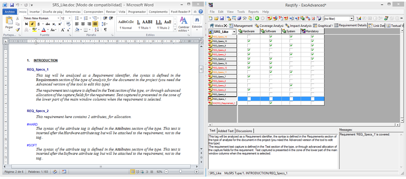Open font name dropdown Times New Roman

coord(58,18)
